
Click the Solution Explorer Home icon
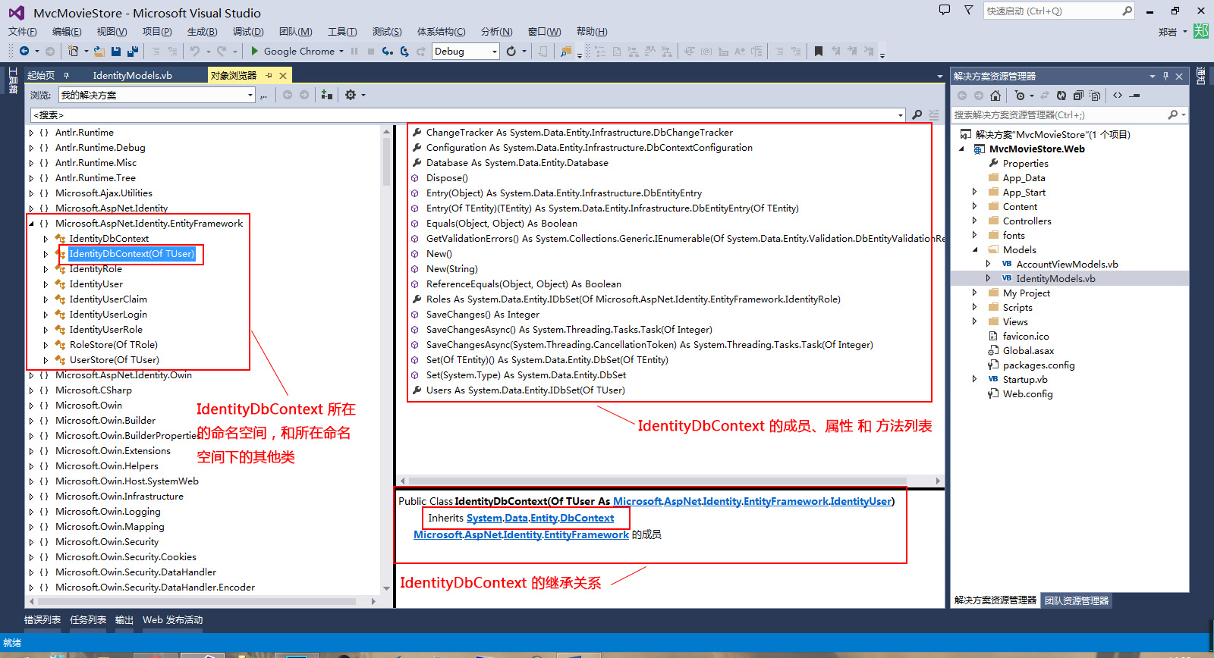pyautogui.click(x=995, y=96)
